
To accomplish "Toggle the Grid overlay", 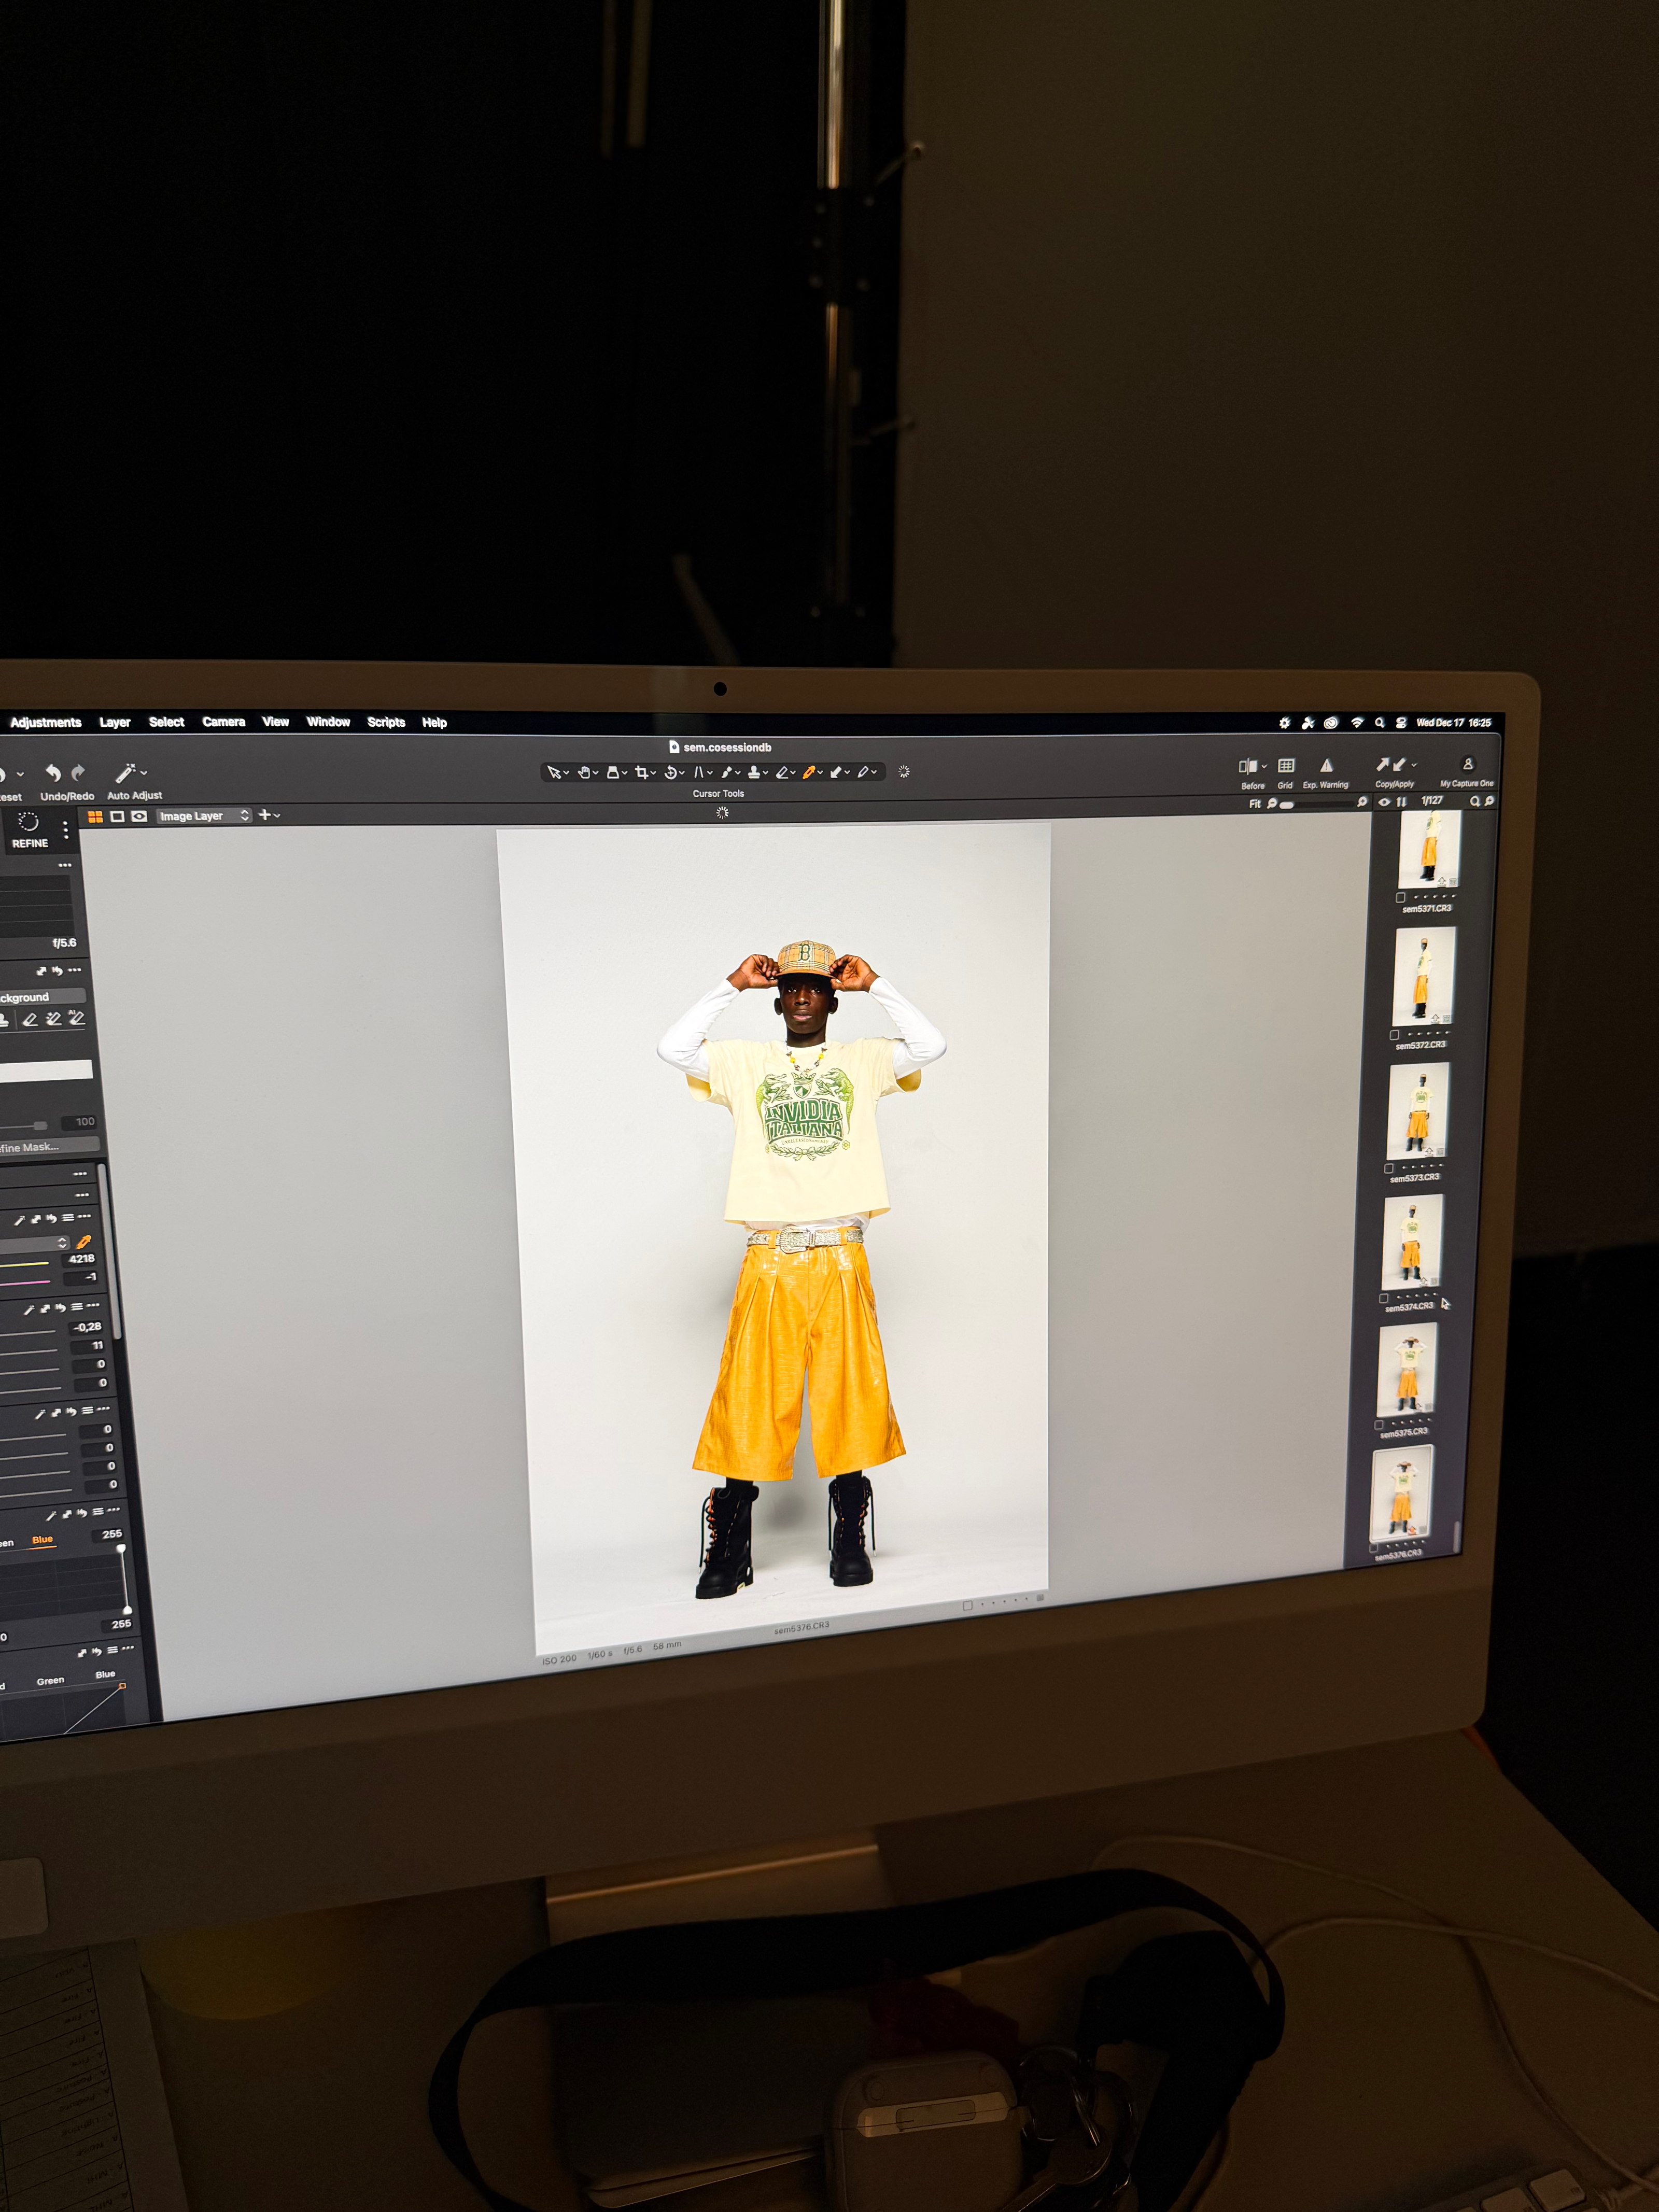I will pos(1286,766).
